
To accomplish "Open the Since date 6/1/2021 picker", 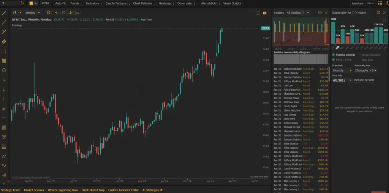I will click(x=342, y=80).
